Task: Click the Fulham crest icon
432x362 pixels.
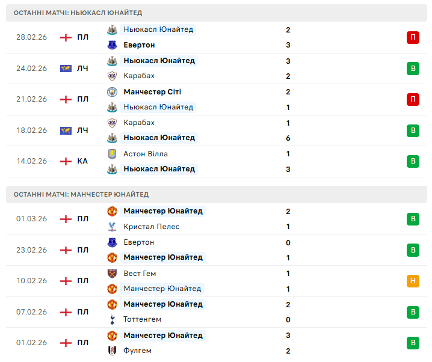Action: point(112,351)
